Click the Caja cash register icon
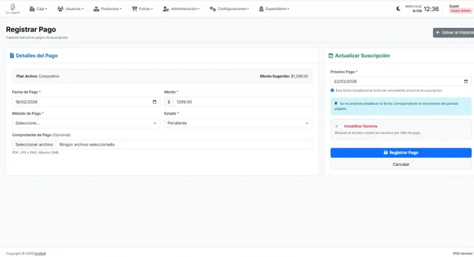Screen dimensions: 474x257 tap(31, 9)
